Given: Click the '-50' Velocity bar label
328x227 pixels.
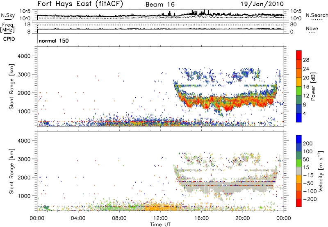Looking at the screenshot, I should click(308, 183).
